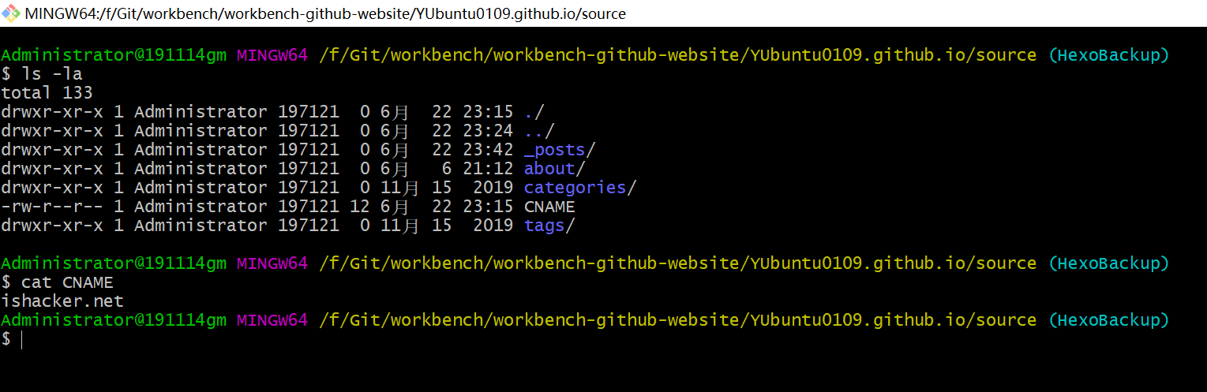Click the 'ls -la' command text
This screenshot has width=1207, height=392.
[x=49, y=74]
